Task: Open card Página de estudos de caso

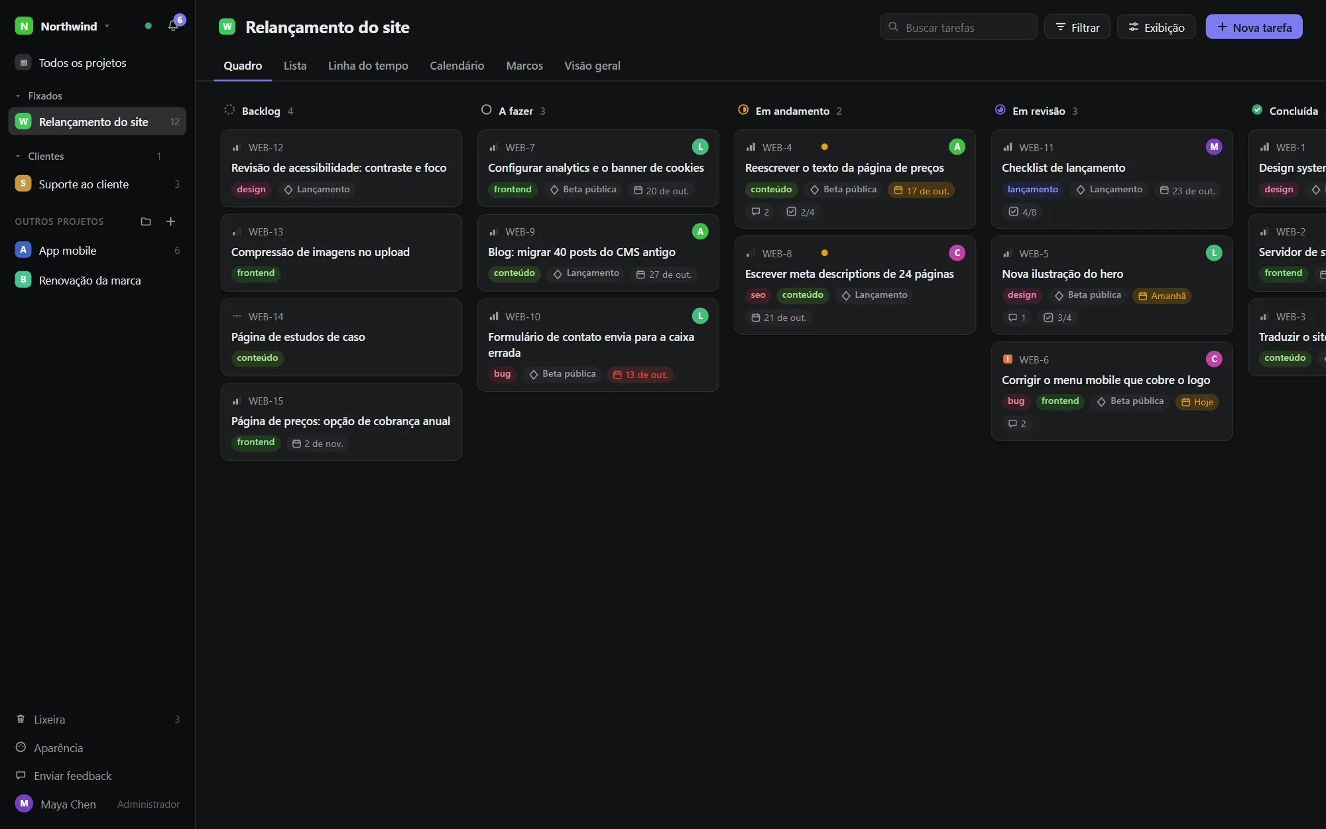Action: coord(341,337)
